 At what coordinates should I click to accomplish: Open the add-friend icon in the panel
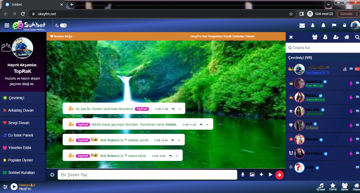[336, 37]
